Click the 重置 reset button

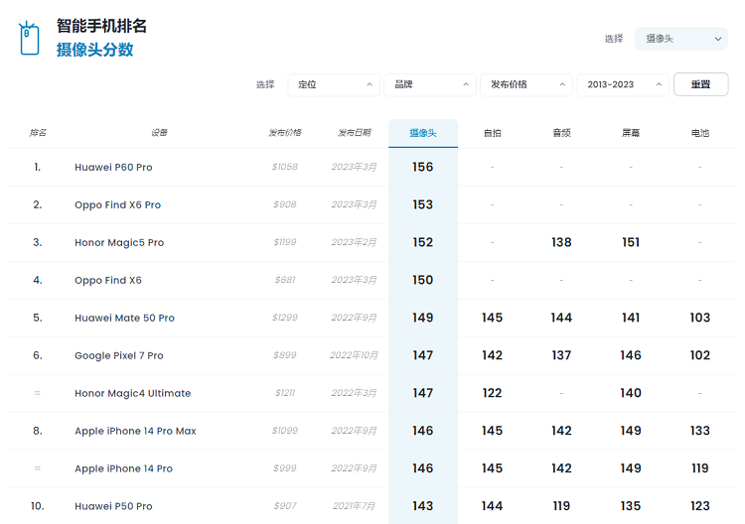(701, 84)
